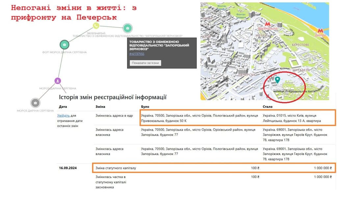Image resolution: width=337 pixels, height=206 pixels.
Task: Select the purple person node icon
Action: tap(58, 80)
